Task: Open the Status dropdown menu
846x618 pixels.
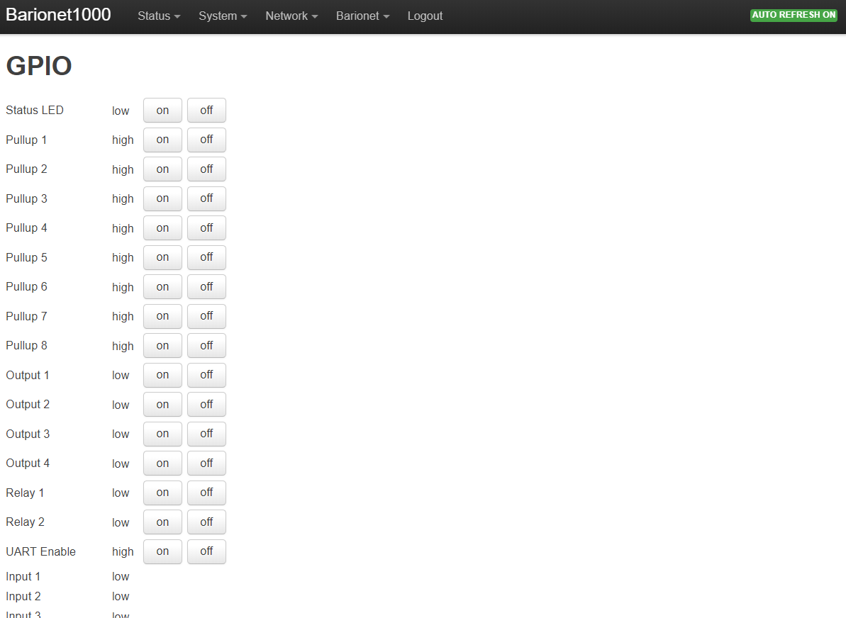Action: pyautogui.click(x=159, y=16)
